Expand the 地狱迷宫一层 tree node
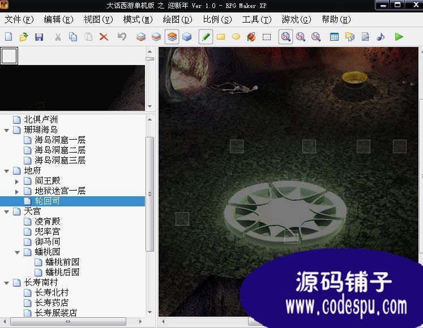The image size is (423, 328). [x=17, y=192]
